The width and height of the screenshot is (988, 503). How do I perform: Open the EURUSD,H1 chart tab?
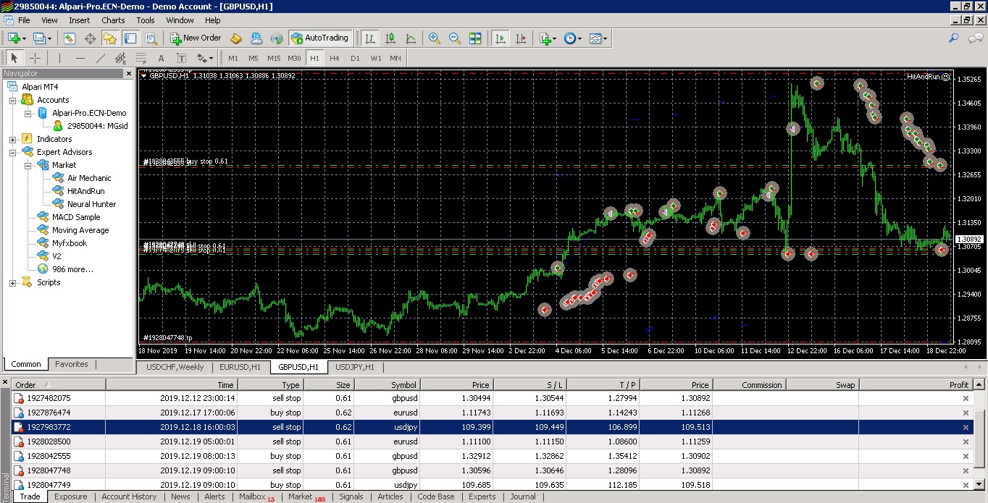coord(240,367)
